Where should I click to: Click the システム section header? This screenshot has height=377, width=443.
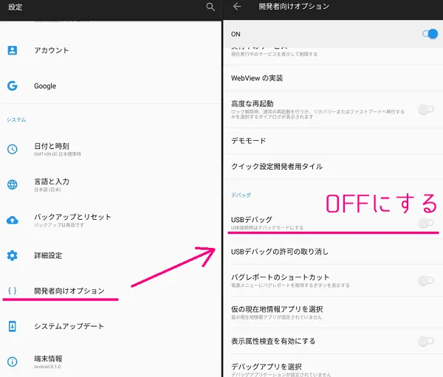(16, 120)
